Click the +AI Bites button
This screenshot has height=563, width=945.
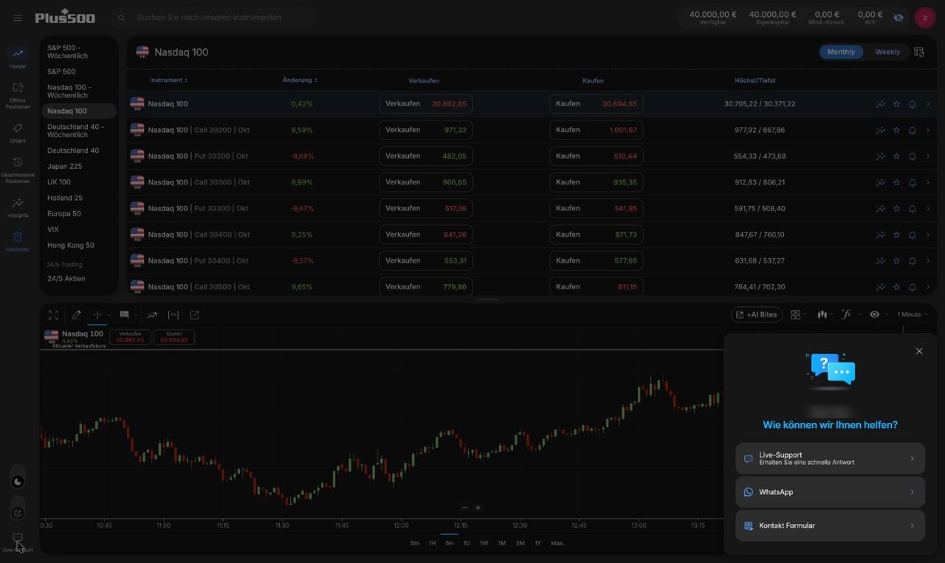pos(757,314)
